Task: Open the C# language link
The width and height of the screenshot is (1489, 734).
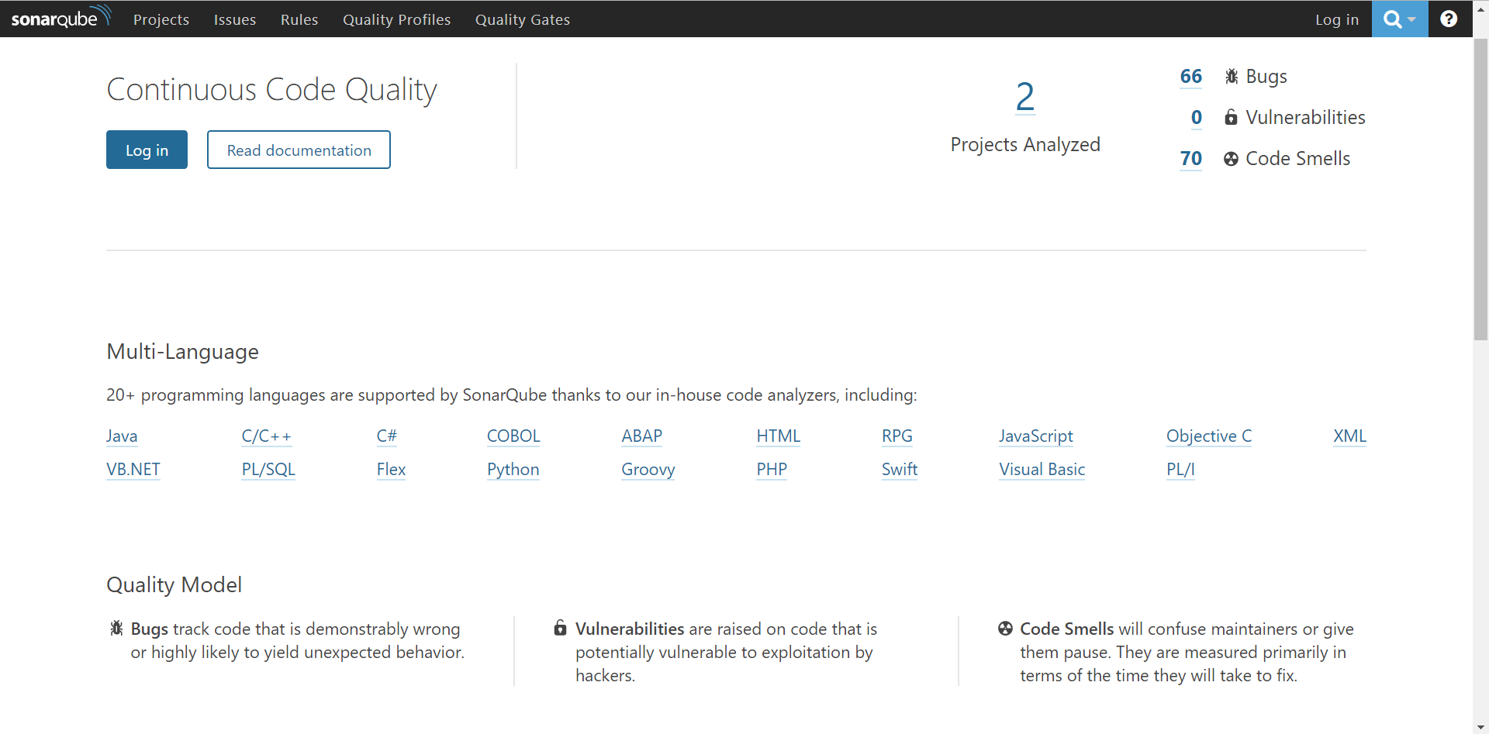Action: pos(386,436)
